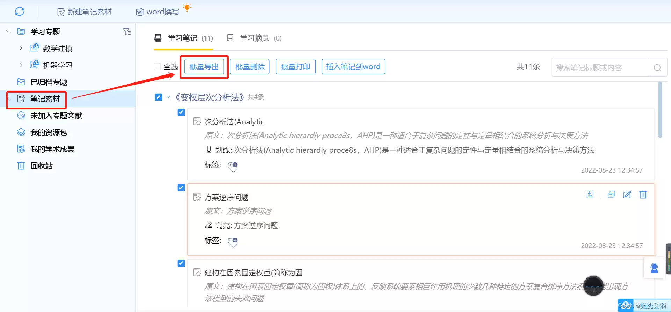
Task: Collapse the 学习专题 tree
Action: pyautogui.click(x=8, y=31)
